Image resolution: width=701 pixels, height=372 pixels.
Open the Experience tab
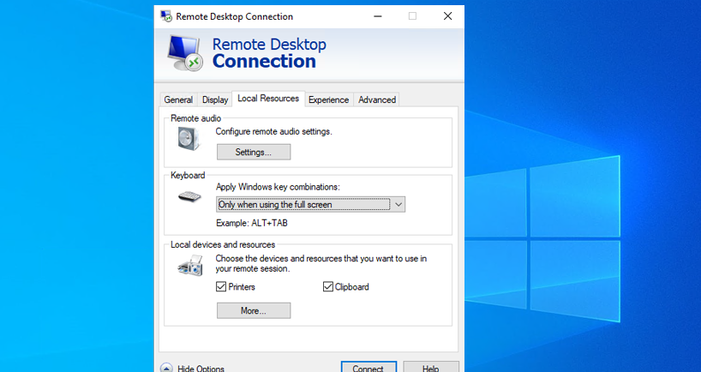coord(328,99)
